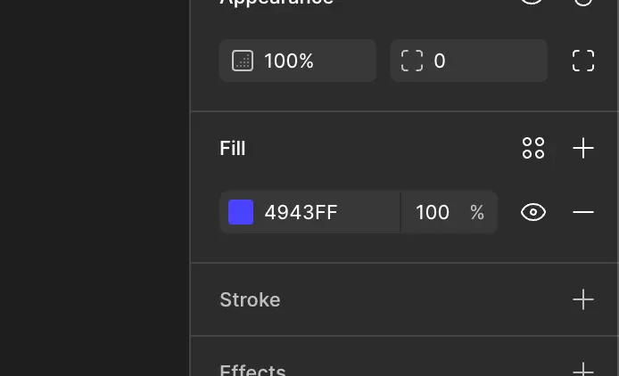Image resolution: width=619 pixels, height=376 pixels.
Task: Toggle layer visibility eye in Appearance header
Action: (x=532, y=3)
